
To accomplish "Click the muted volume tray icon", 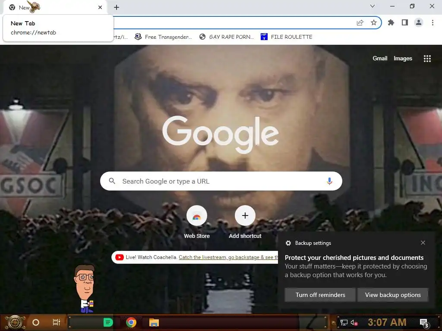I will tap(354, 322).
